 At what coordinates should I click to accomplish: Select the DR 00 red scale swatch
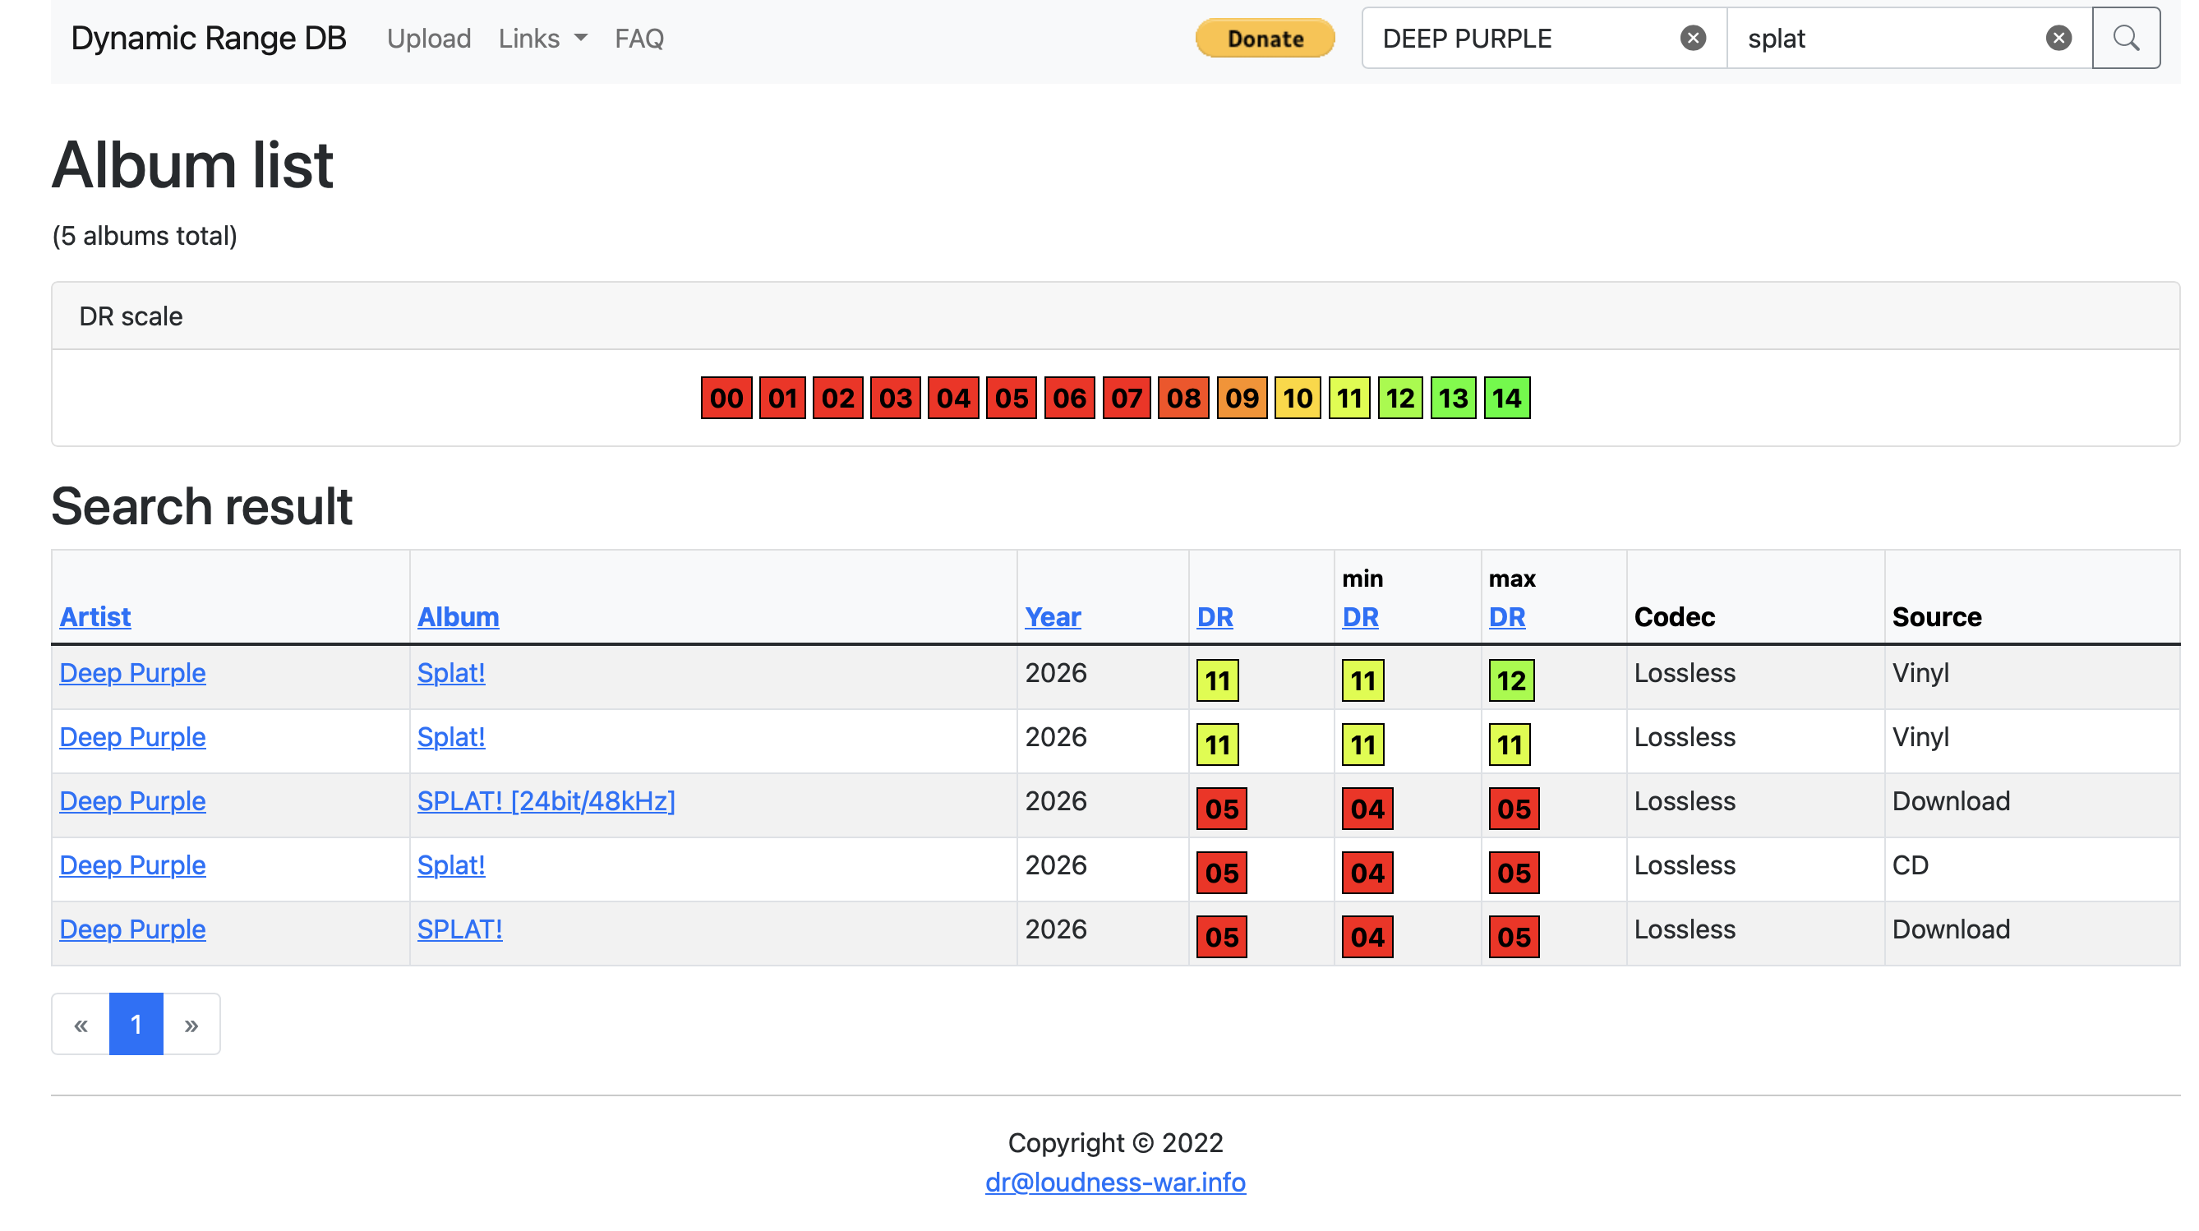pyautogui.click(x=726, y=398)
